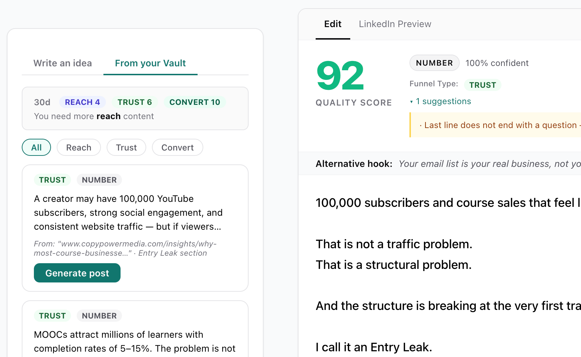Viewport: 581px width, 357px height.
Task: Open the 100,000 YouTube subscribers vault card
Action: pos(128,213)
